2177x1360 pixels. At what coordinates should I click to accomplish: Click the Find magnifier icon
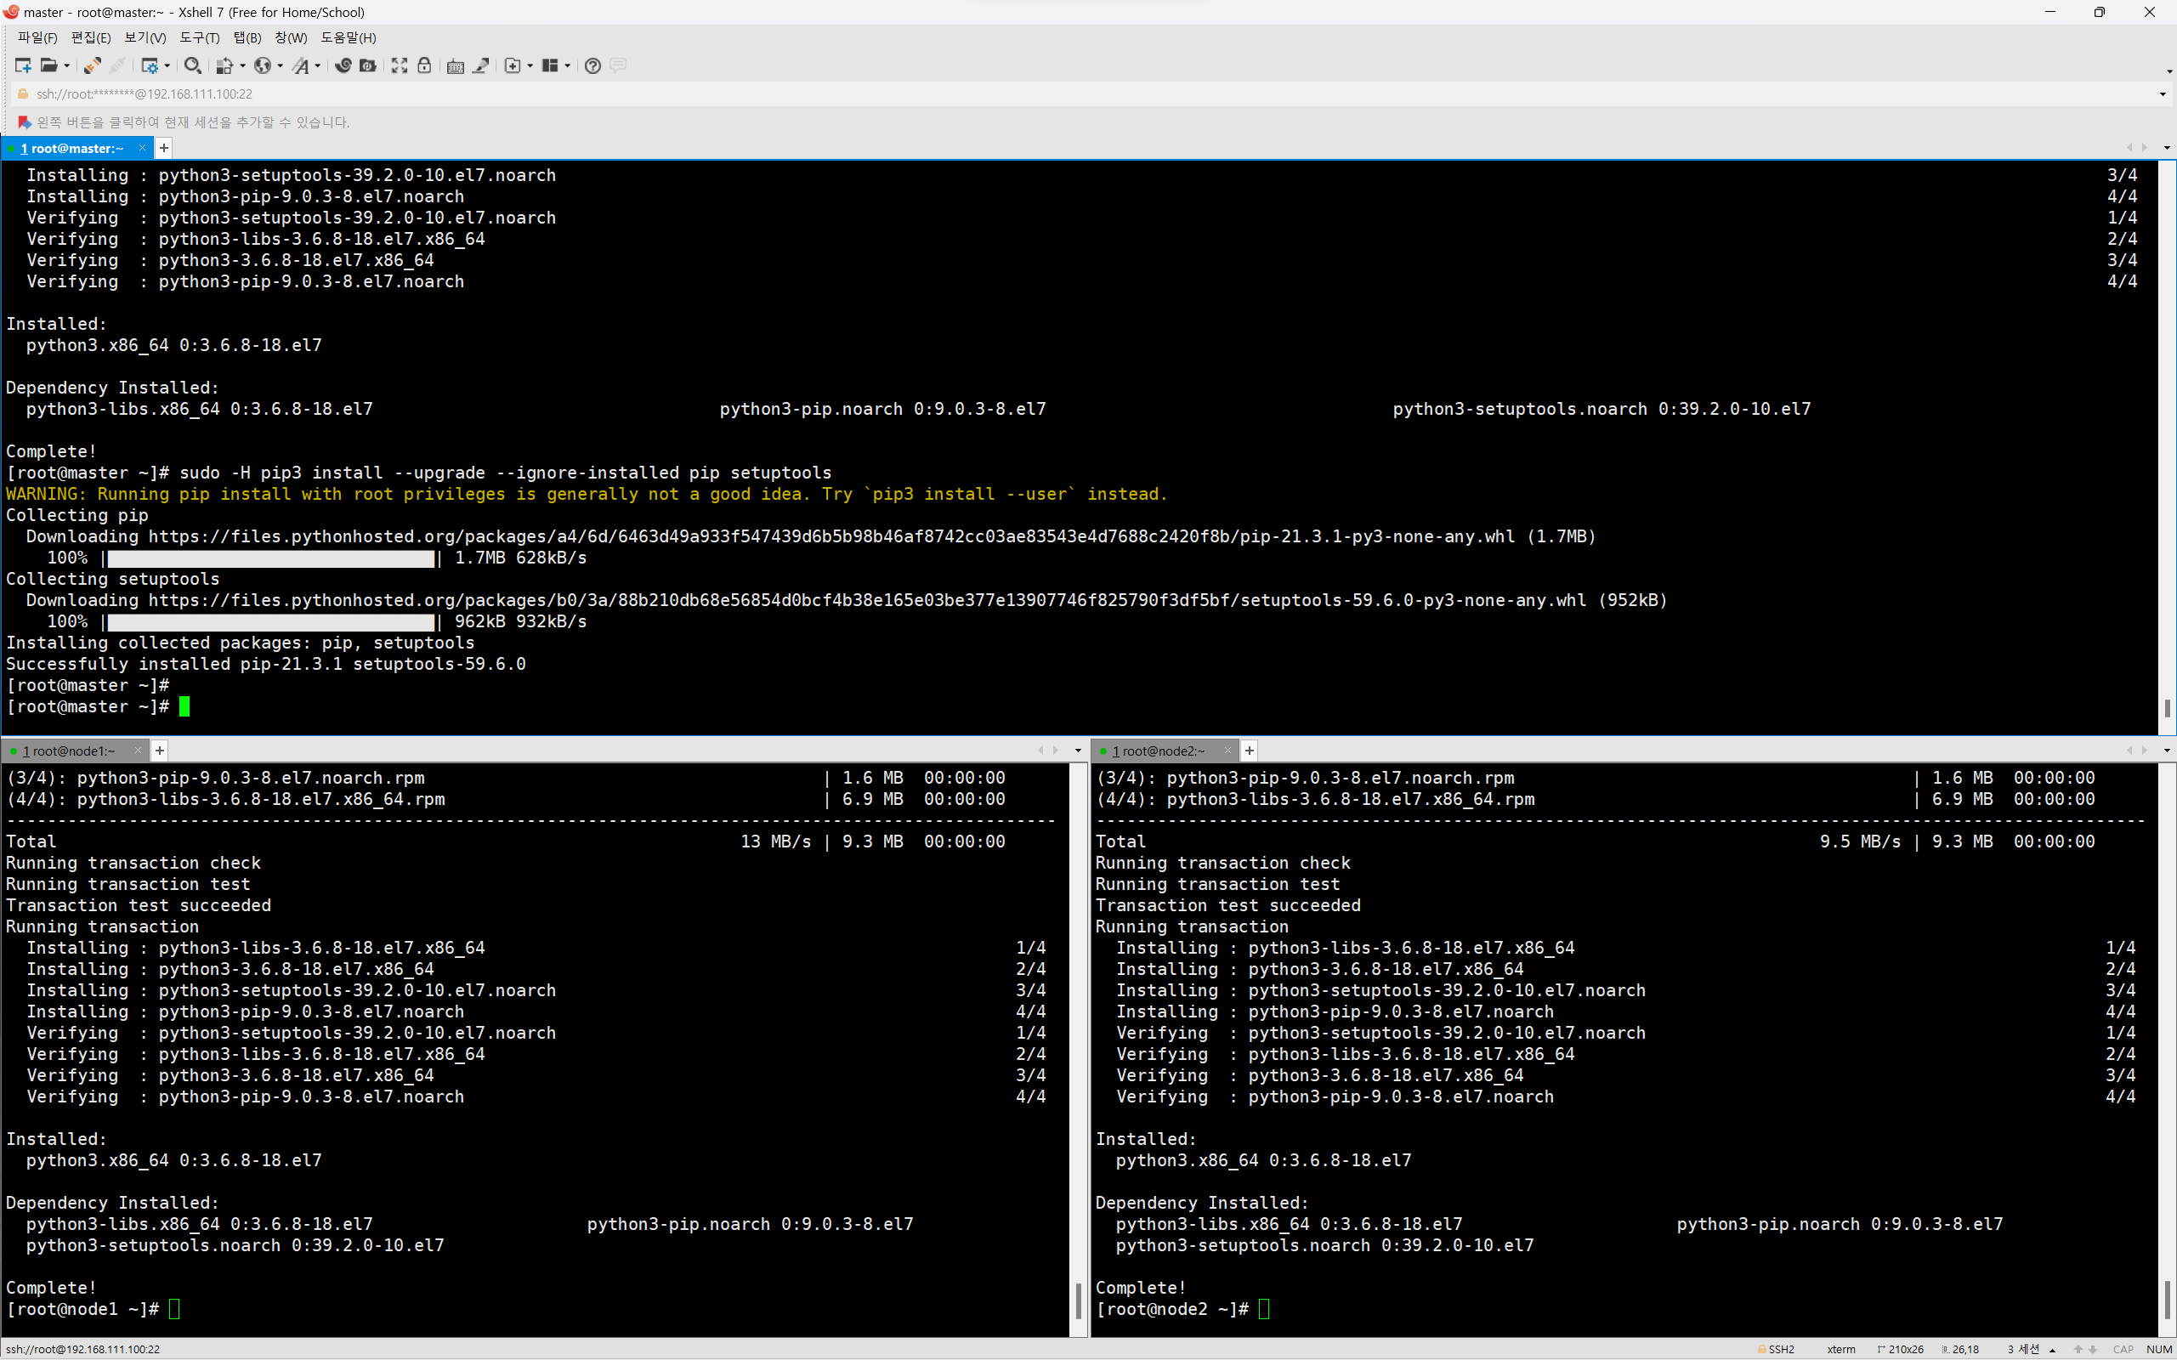191,65
